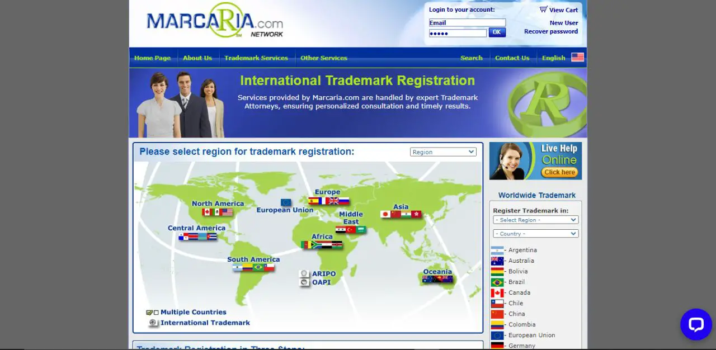Choose the North America label on the map
The image size is (716, 350).
pos(218,204)
